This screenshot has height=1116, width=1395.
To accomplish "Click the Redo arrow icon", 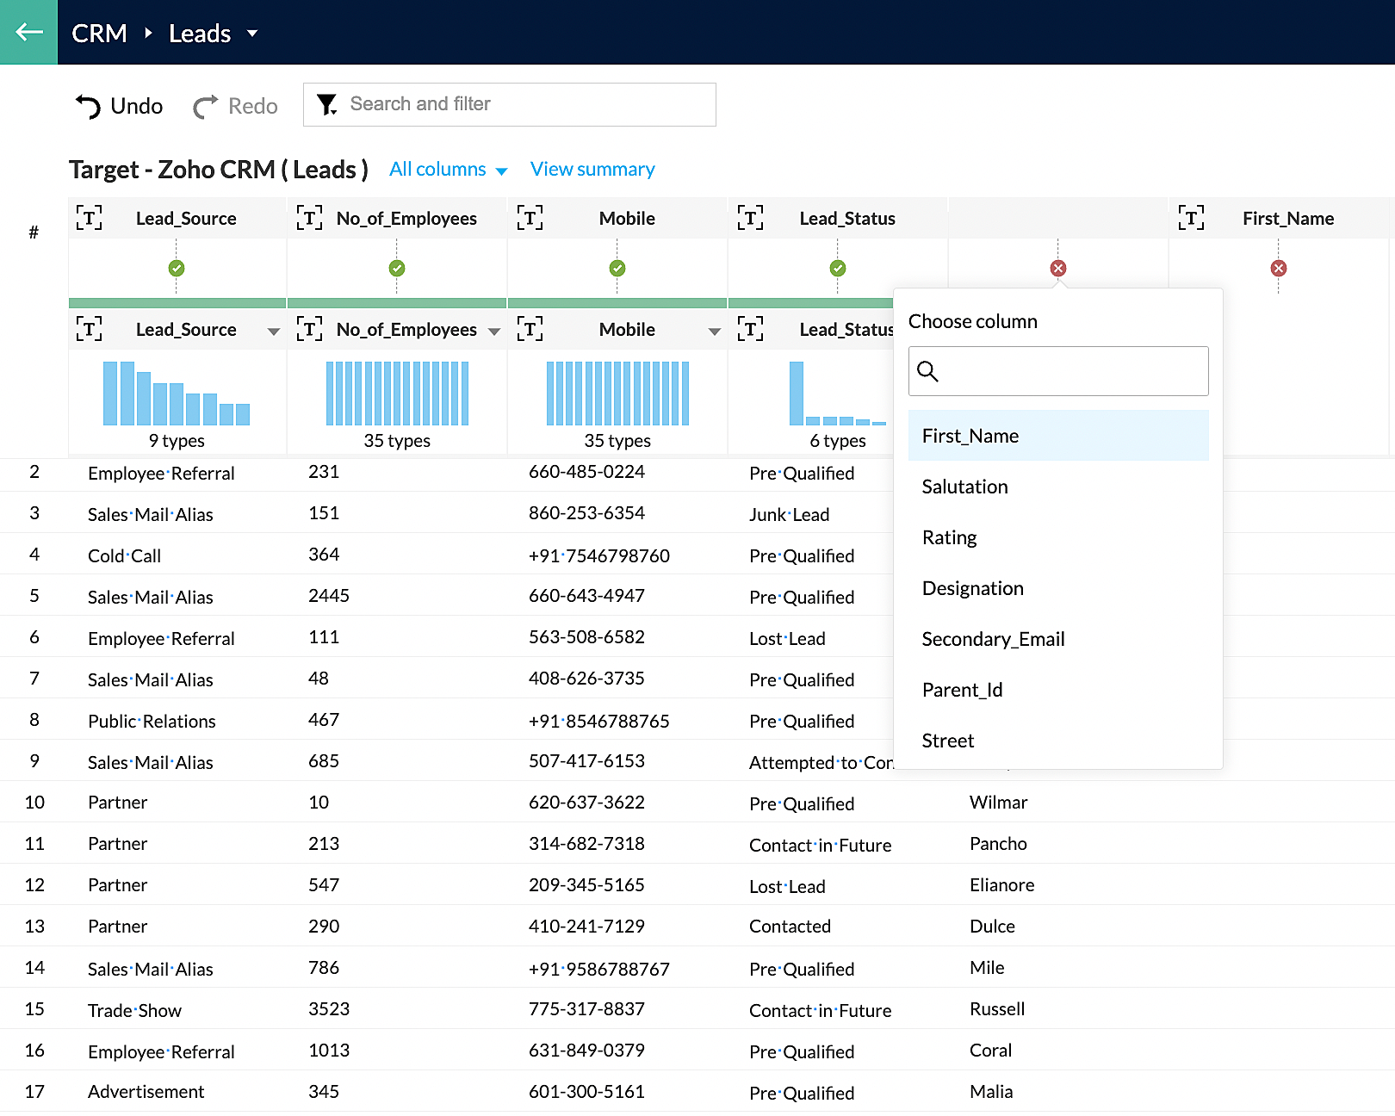I will pos(205,106).
